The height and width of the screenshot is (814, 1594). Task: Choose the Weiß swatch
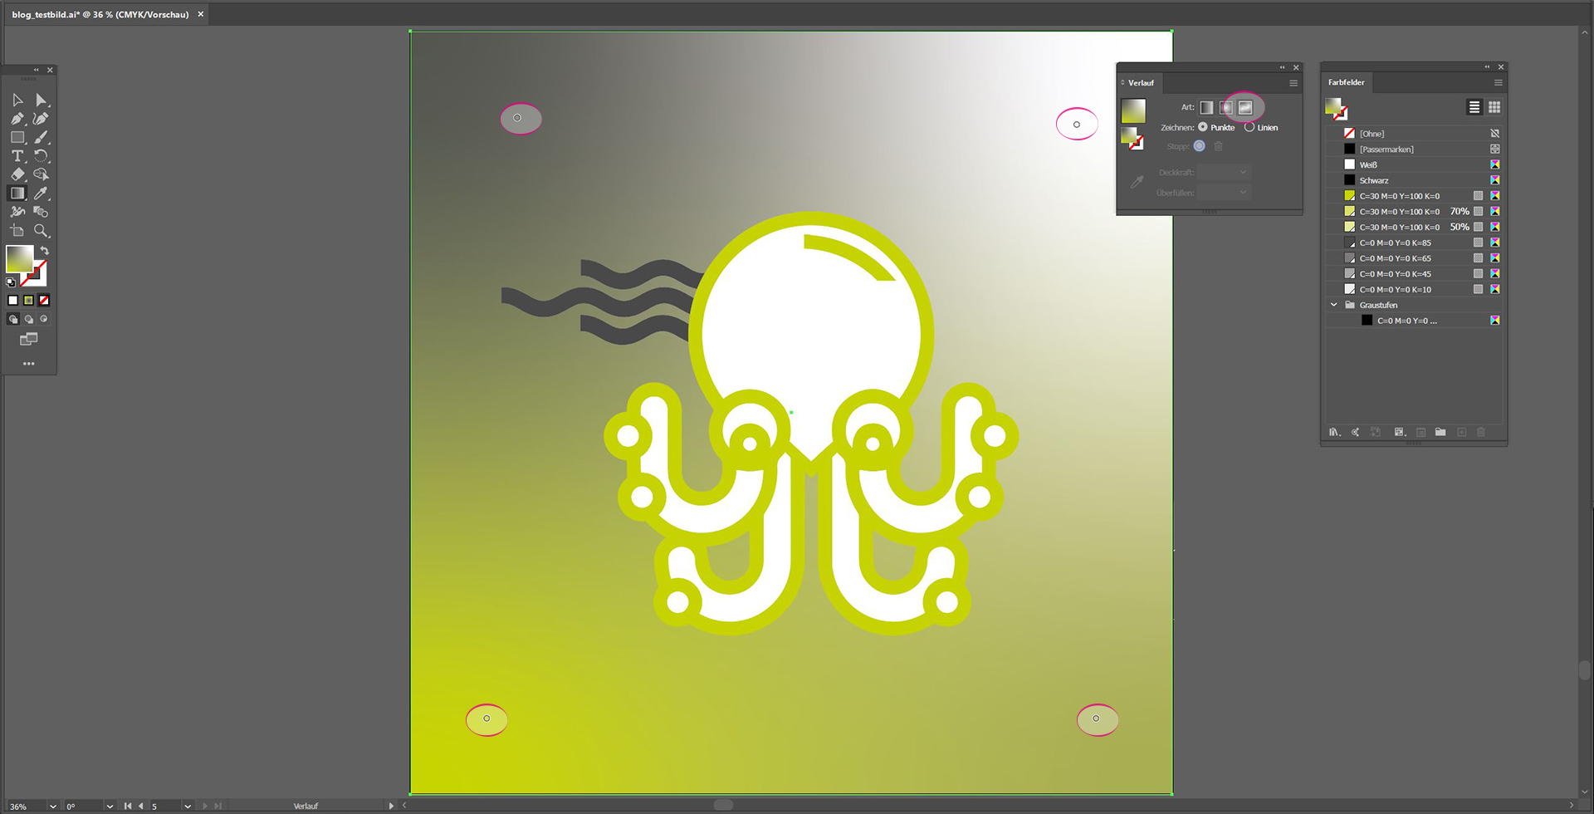click(1368, 164)
